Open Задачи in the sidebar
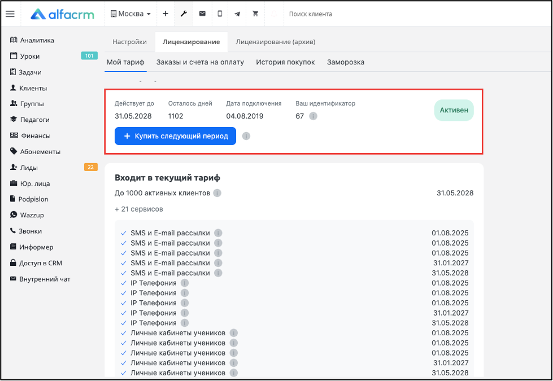Image resolution: width=553 pixels, height=381 pixels. point(31,72)
